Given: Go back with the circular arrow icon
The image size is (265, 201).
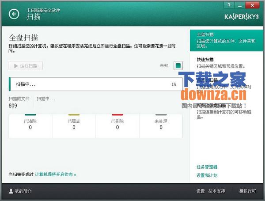Looking at the screenshot, I should pyautogui.click(x=14, y=14).
